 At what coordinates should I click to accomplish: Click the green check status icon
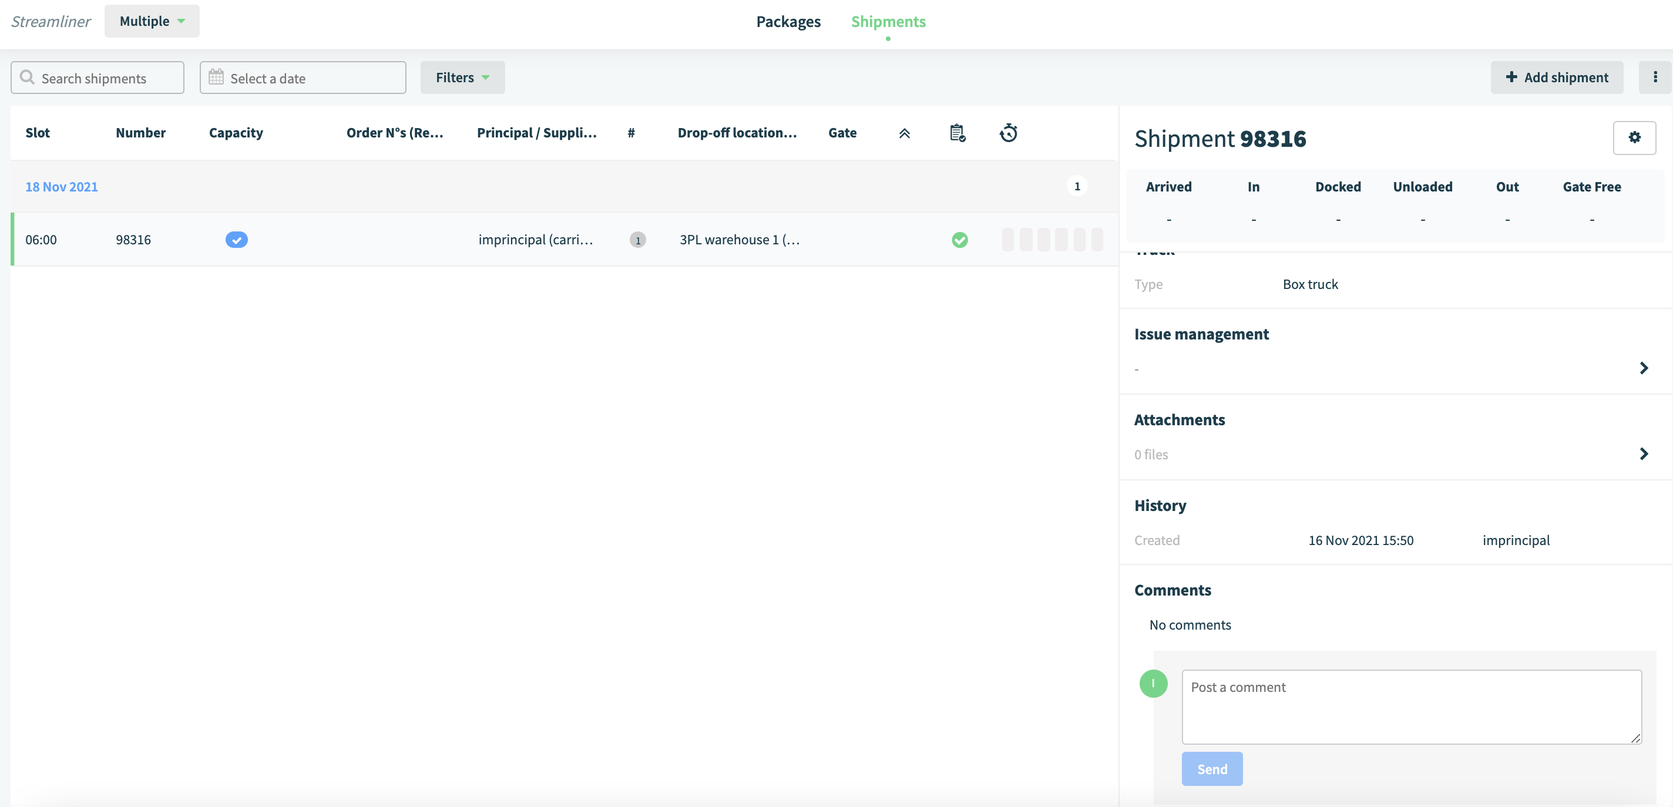click(x=959, y=240)
